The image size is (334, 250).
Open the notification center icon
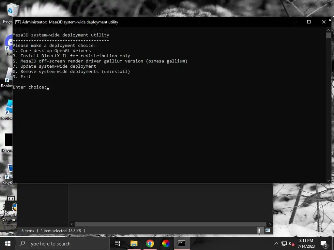pyautogui.click(x=324, y=243)
